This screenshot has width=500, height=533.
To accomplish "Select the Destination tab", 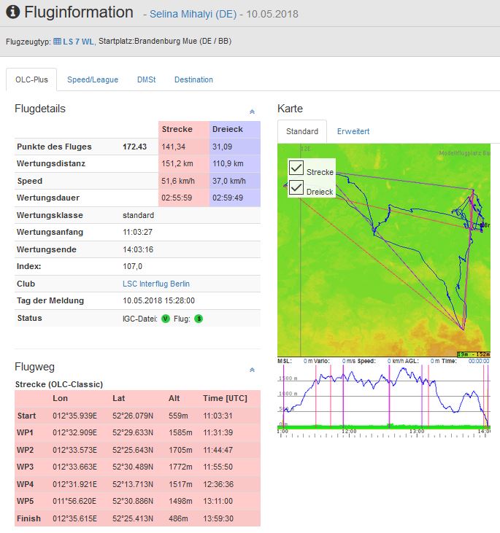I will point(193,79).
